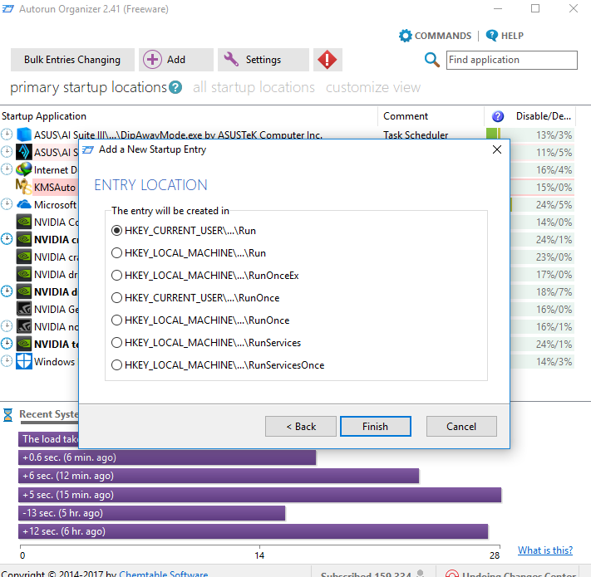
Task: Click delay clock icon for NVIDIA no row
Action: pos(7,326)
